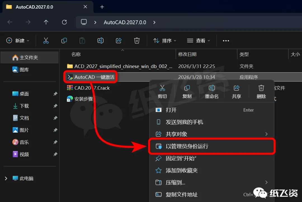
Task: Open 图片 in the sidebar
Action: [x=21, y=130]
